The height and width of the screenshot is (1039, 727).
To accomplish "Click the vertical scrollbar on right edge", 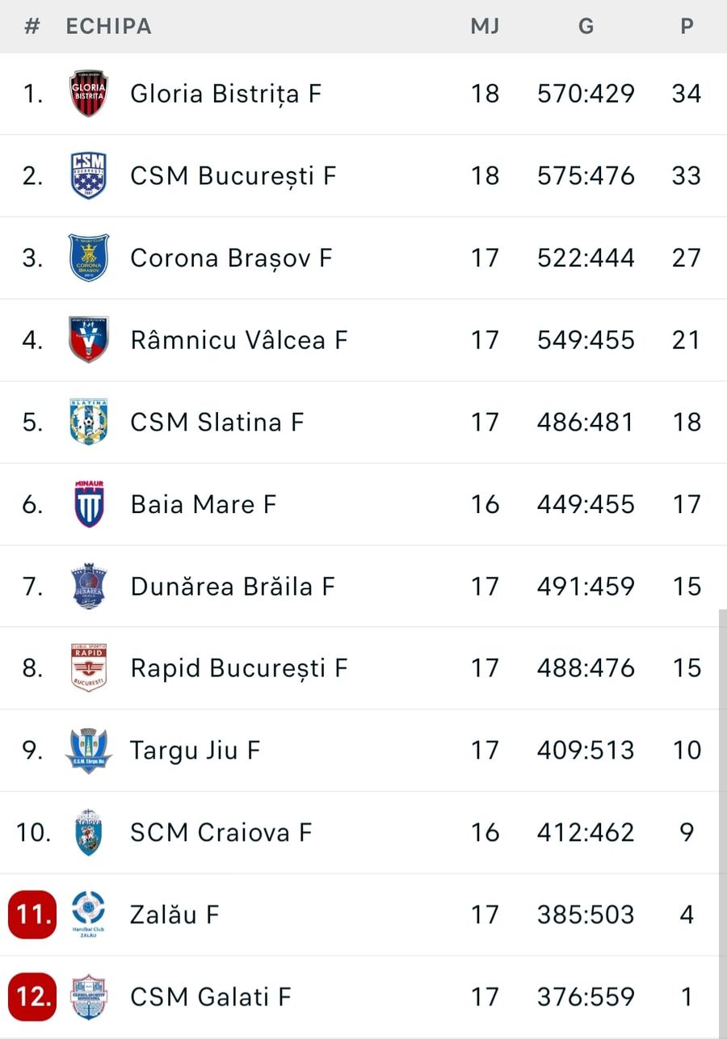I will pos(722,808).
